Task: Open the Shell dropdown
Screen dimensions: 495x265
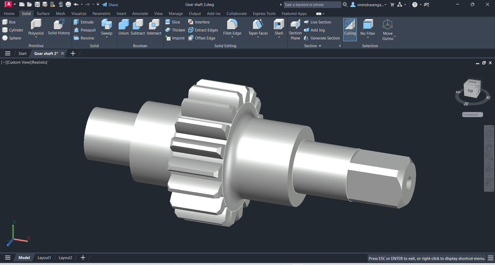Action: [x=279, y=37]
